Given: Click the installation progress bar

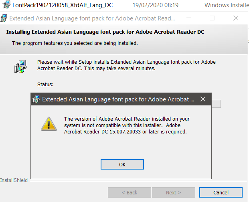Looking at the screenshot, I should pyautogui.click(x=217, y=104).
